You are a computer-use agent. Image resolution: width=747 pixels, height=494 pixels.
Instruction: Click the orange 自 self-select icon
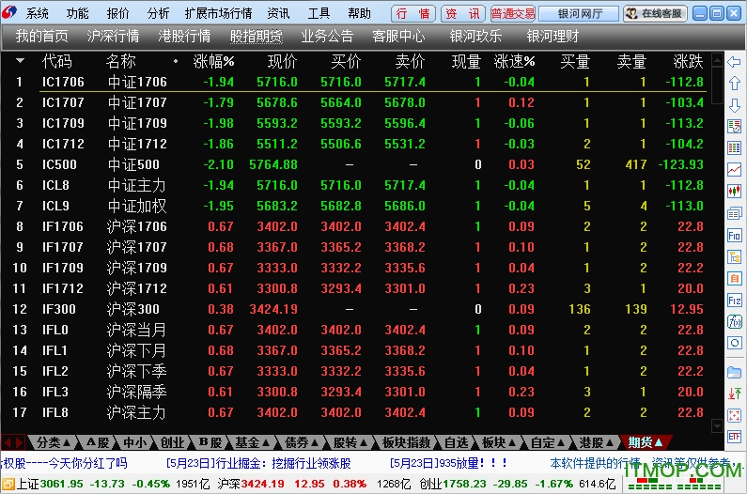pos(734,278)
